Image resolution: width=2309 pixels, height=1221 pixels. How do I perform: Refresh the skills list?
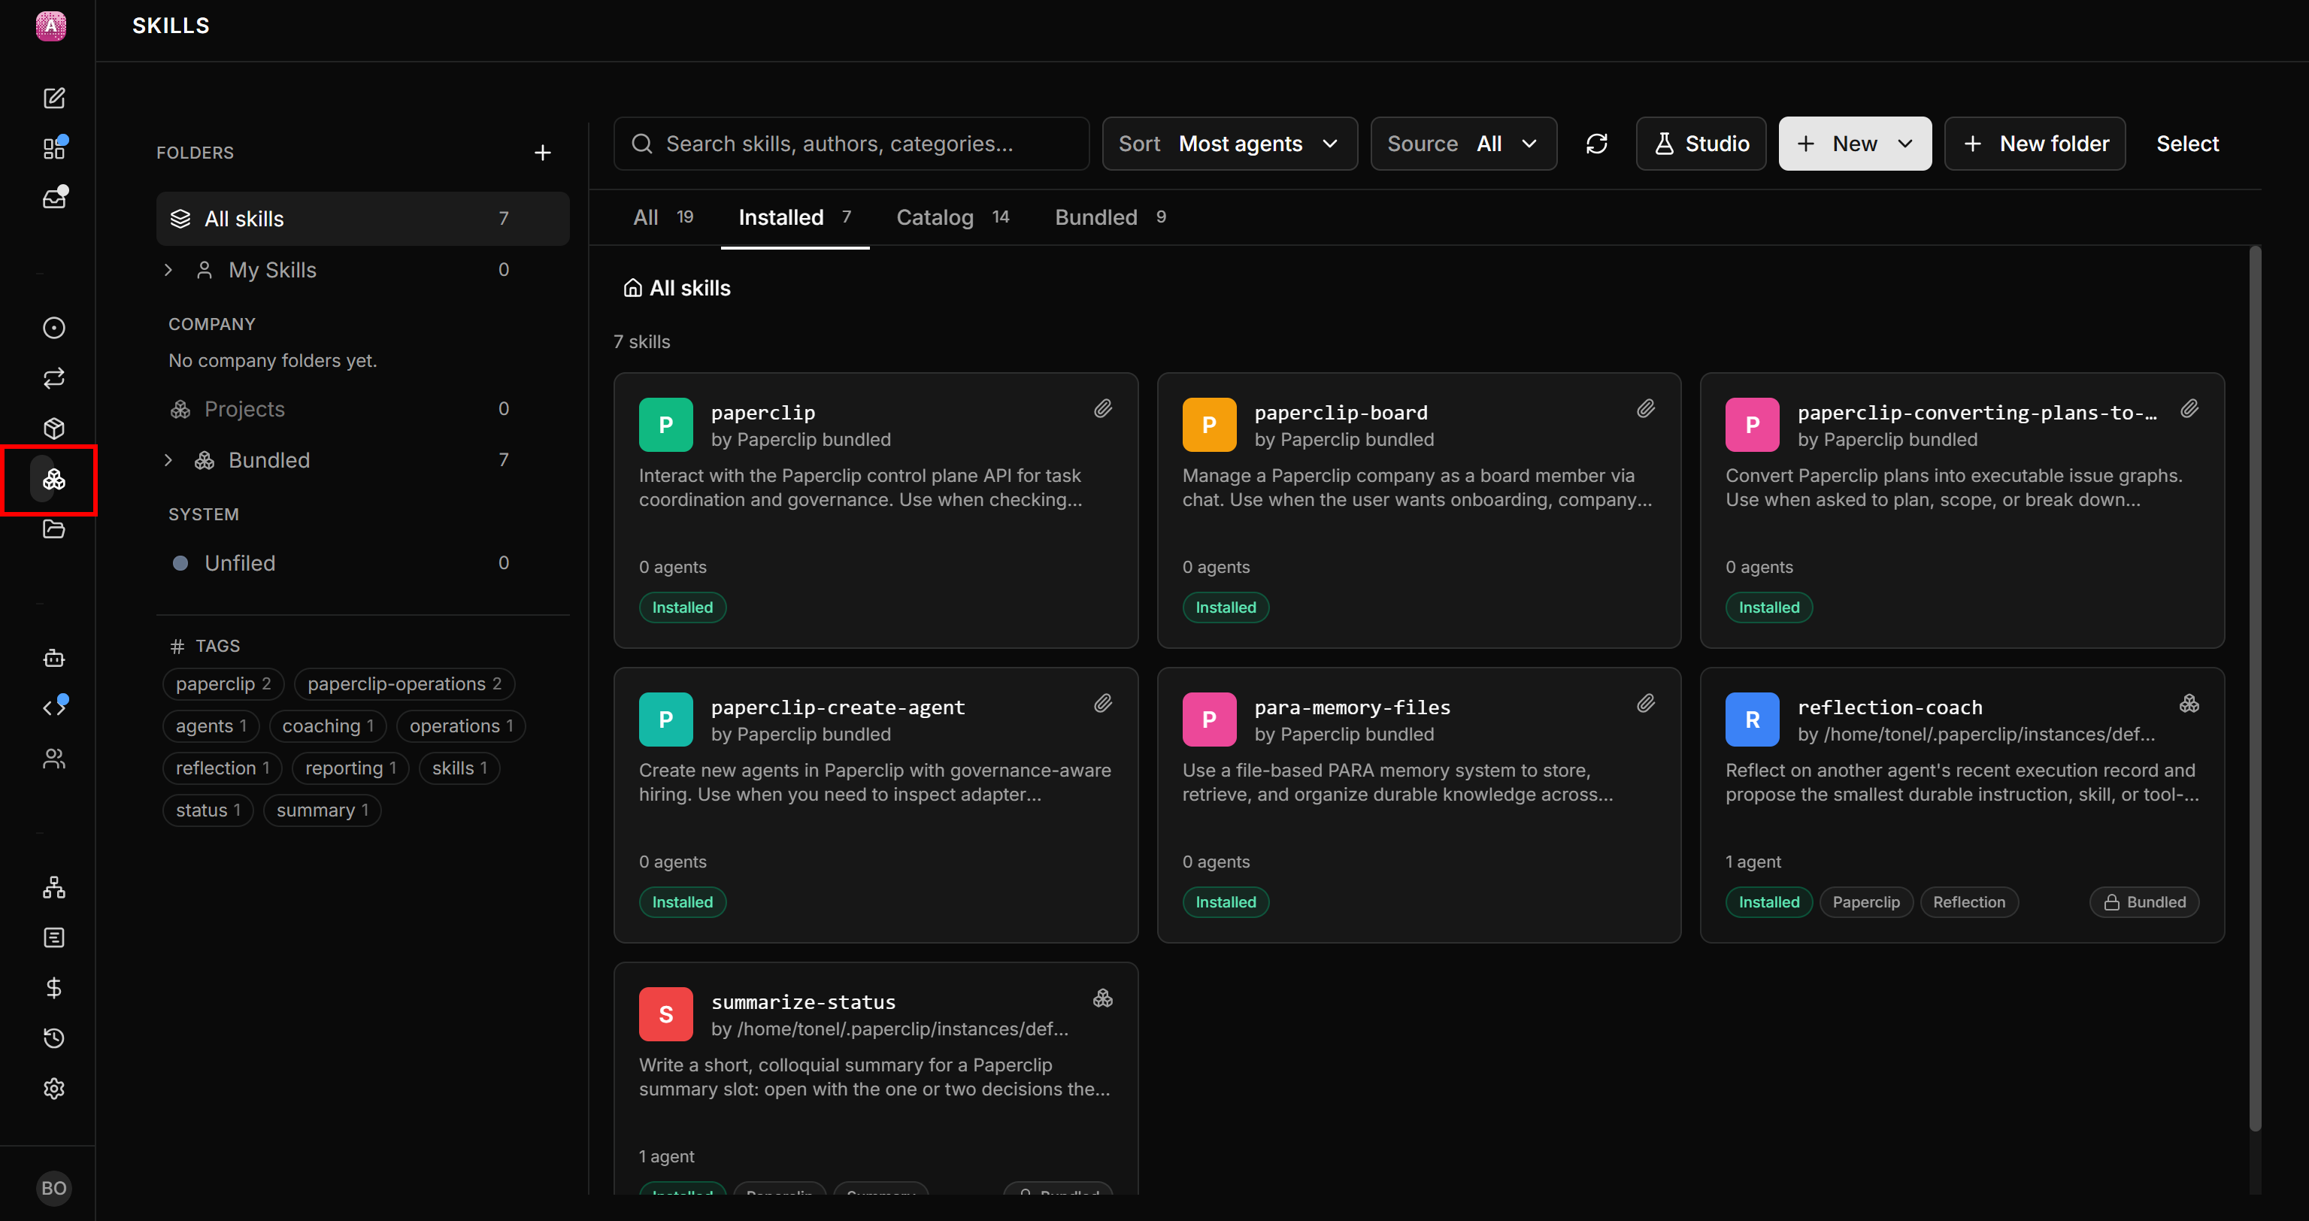point(1596,144)
